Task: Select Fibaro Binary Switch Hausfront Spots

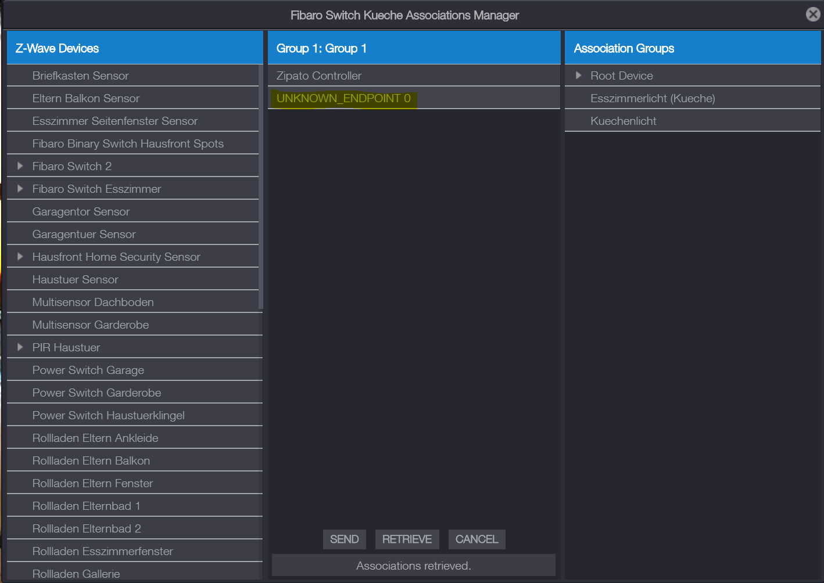Action: tap(128, 143)
